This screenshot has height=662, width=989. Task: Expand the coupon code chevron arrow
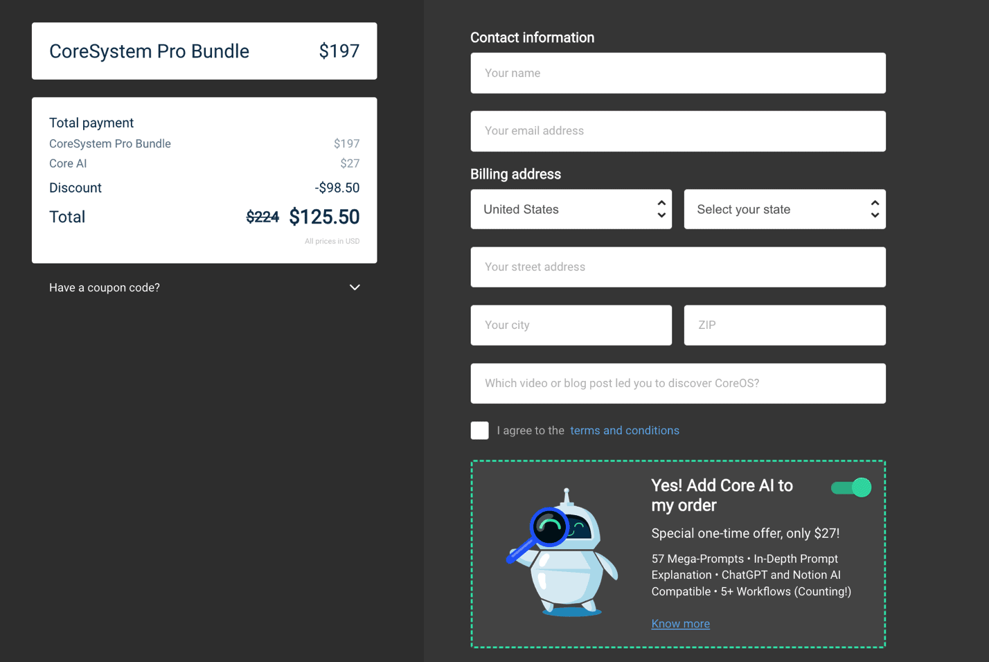pyautogui.click(x=355, y=287)
